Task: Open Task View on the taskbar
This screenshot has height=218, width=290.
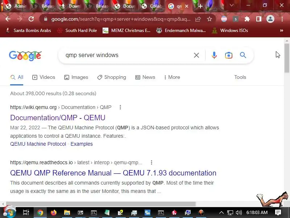Action: tap(26, 213)
